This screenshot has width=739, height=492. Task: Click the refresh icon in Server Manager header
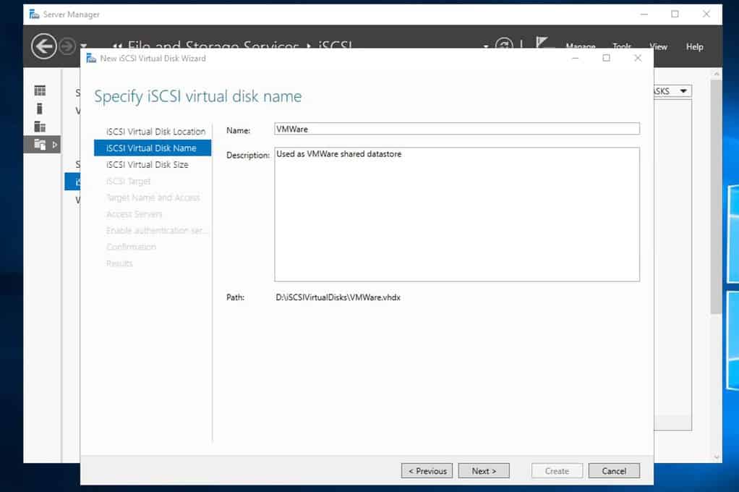504,43
